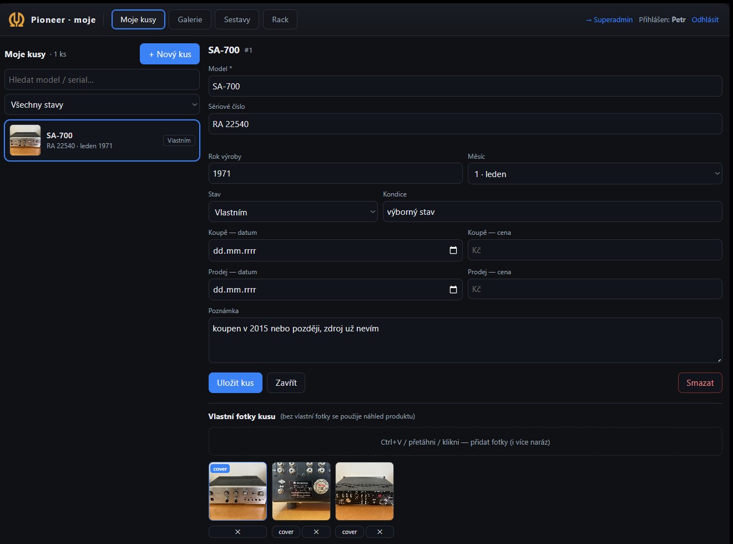Delete the item with Smazat button

click(x=700, y=382)
